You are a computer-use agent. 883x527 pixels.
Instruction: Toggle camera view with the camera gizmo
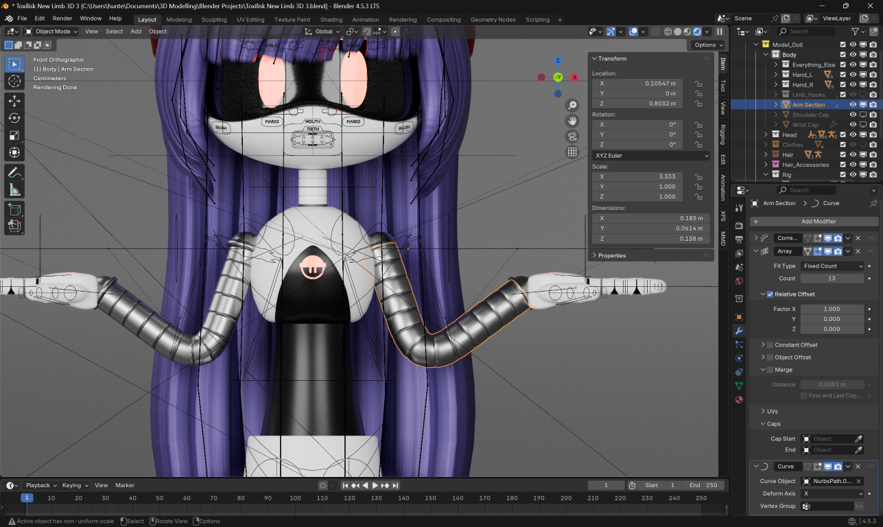tap(572, 137)
